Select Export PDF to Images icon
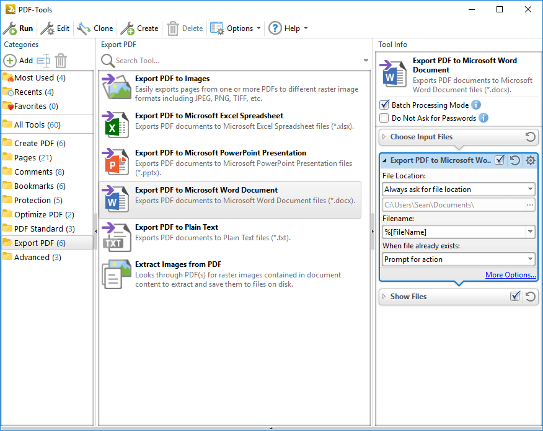This screenshot has width=543, height=431. (117, 87)
